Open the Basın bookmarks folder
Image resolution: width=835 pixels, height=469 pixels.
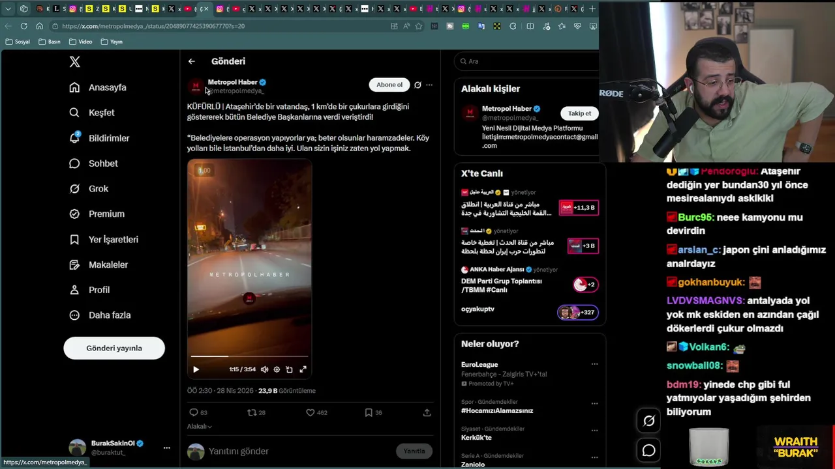point(50,42)
